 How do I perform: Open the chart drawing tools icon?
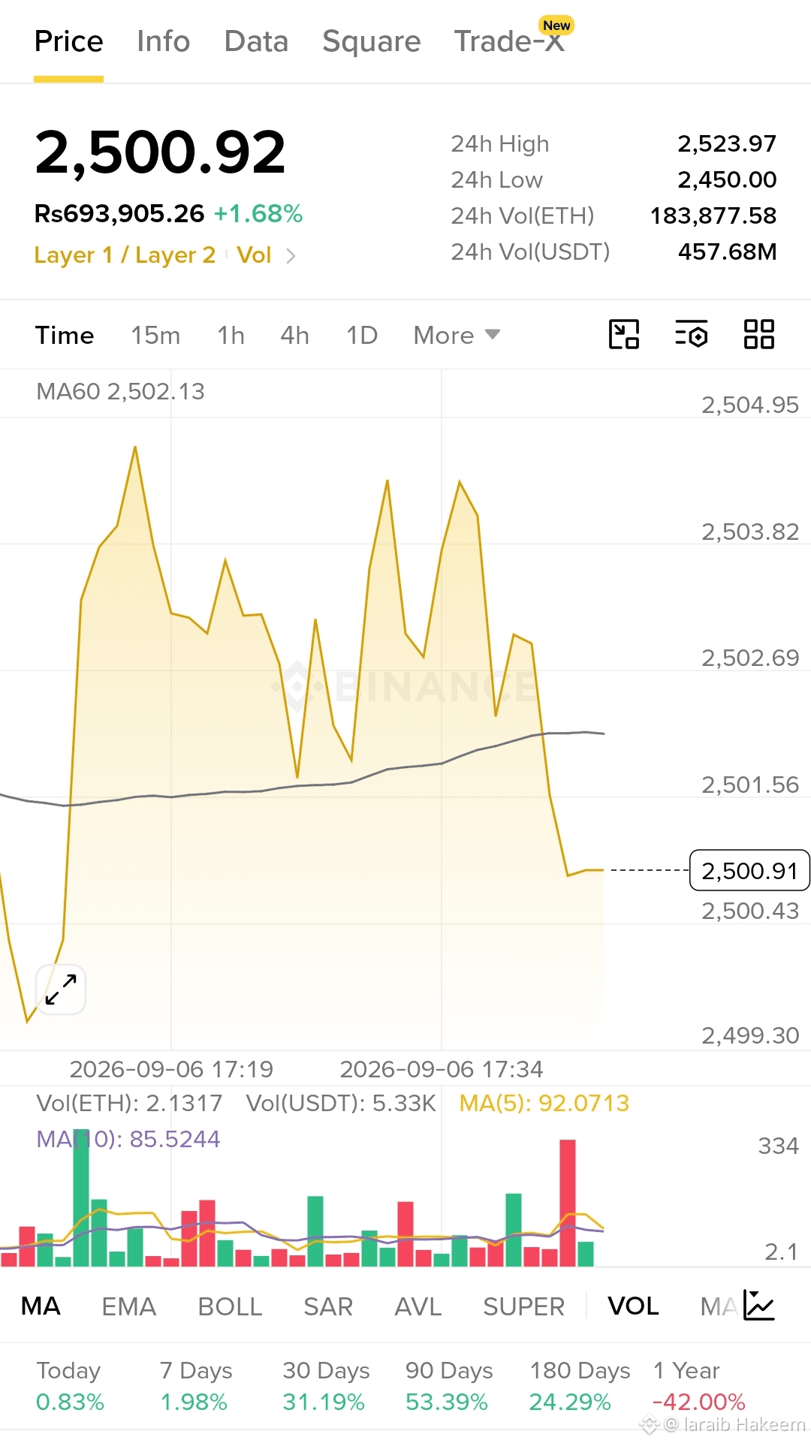[x=624, y=334]
